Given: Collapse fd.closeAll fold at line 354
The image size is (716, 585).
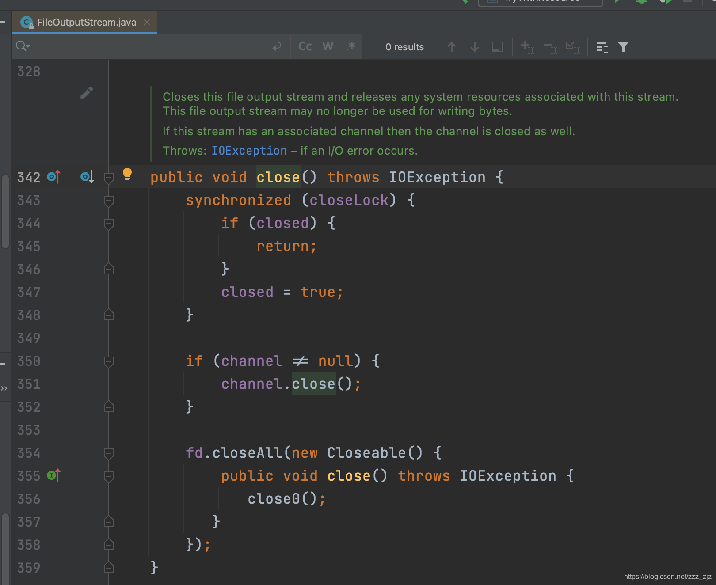Looking at the screenshot, I should click(109, 454).
